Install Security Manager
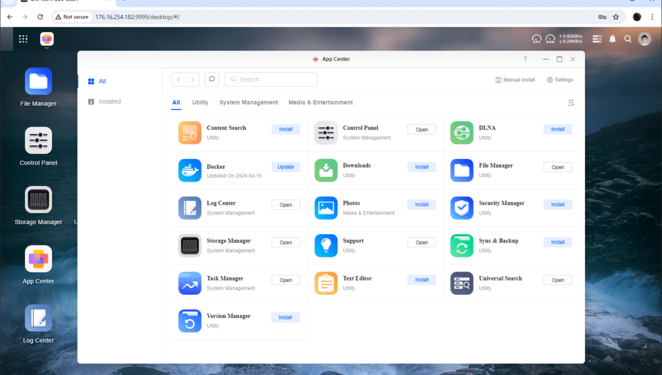This screenshot has width=662, height=375. (558, 205)
